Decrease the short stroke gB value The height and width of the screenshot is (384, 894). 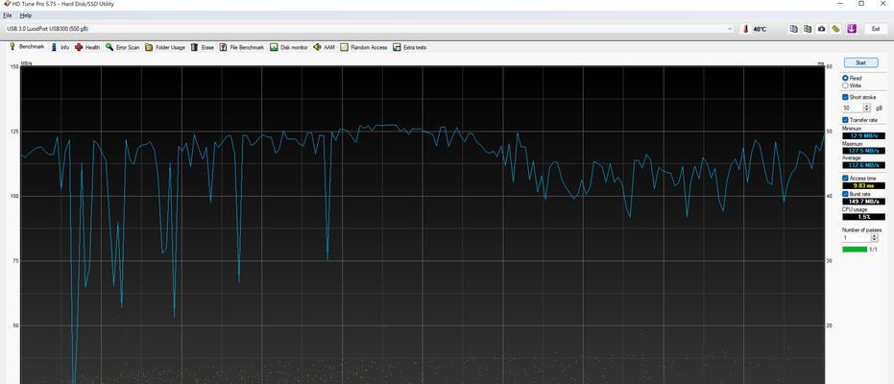[867, 109]
